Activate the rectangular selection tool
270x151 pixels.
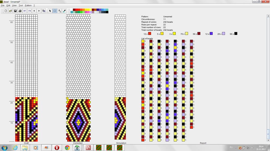pyautogui.click(x=55, y=11)
